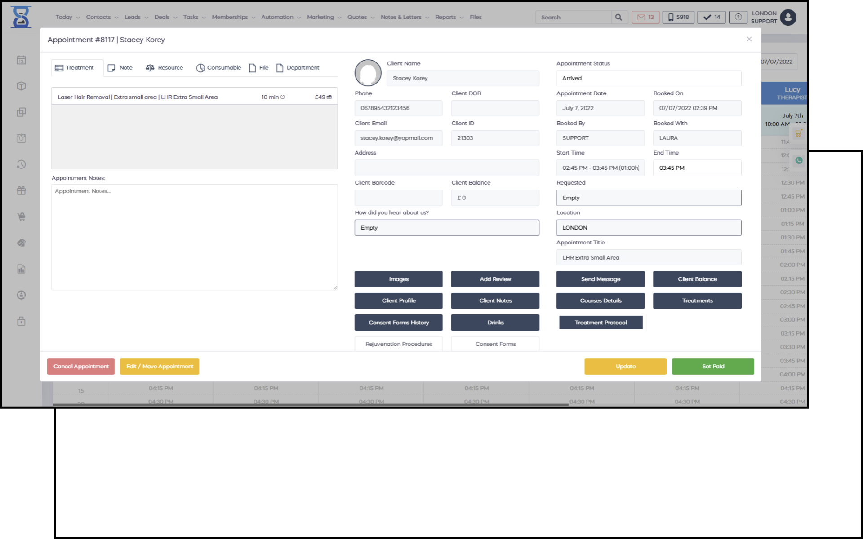Open the checkmark tasks counter showing 14
Screen dimensions: 863x539
point(711,17)
